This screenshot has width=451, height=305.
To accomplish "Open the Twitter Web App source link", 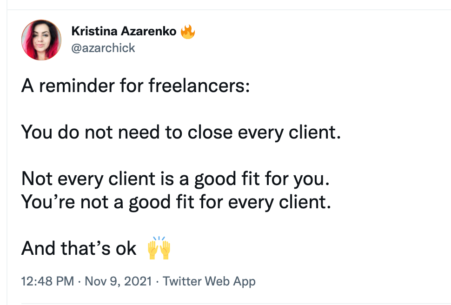I will (x=209, y=281).
